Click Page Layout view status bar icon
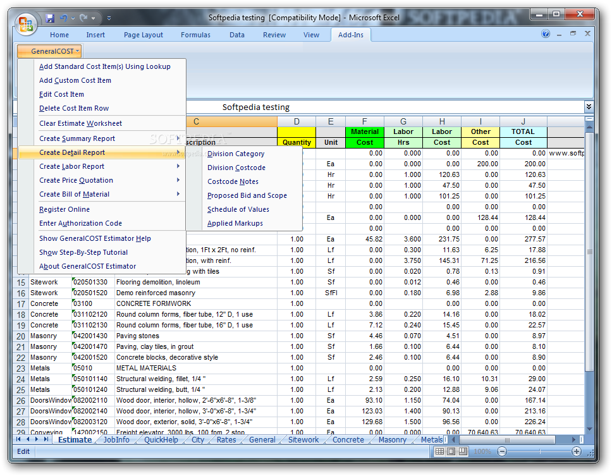This screenshot has height=476, width=612. [451, 452]
